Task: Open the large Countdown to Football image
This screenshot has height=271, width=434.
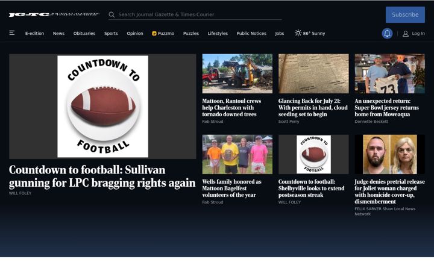Action: coord(102,107)
